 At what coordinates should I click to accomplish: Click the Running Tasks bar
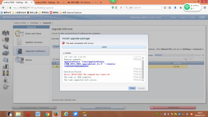[103, 108]
